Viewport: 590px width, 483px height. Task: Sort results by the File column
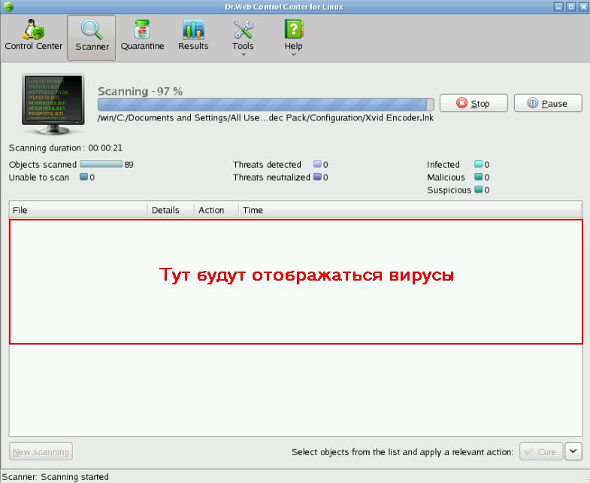coord(78,210)
